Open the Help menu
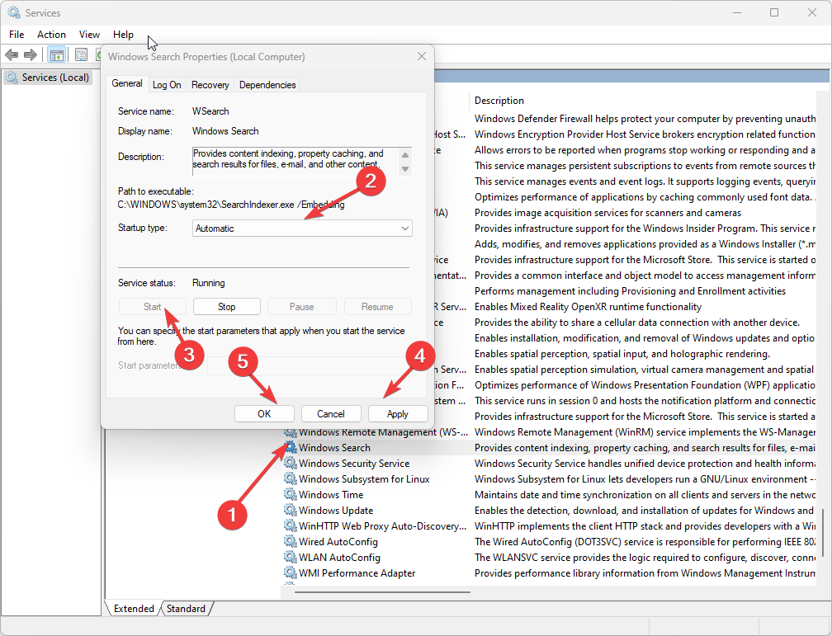This screenshot has height=636, width=832. [x=123, y=35]
